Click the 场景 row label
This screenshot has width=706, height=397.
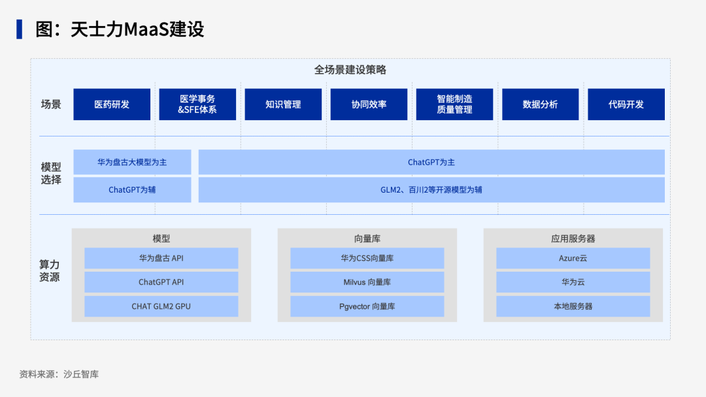click(51, 104)
